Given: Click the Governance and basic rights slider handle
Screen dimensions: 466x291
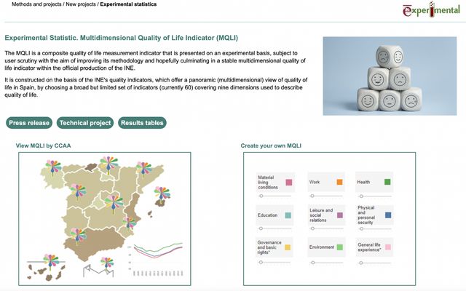Looking at the screenshot, I should [261, 262].
